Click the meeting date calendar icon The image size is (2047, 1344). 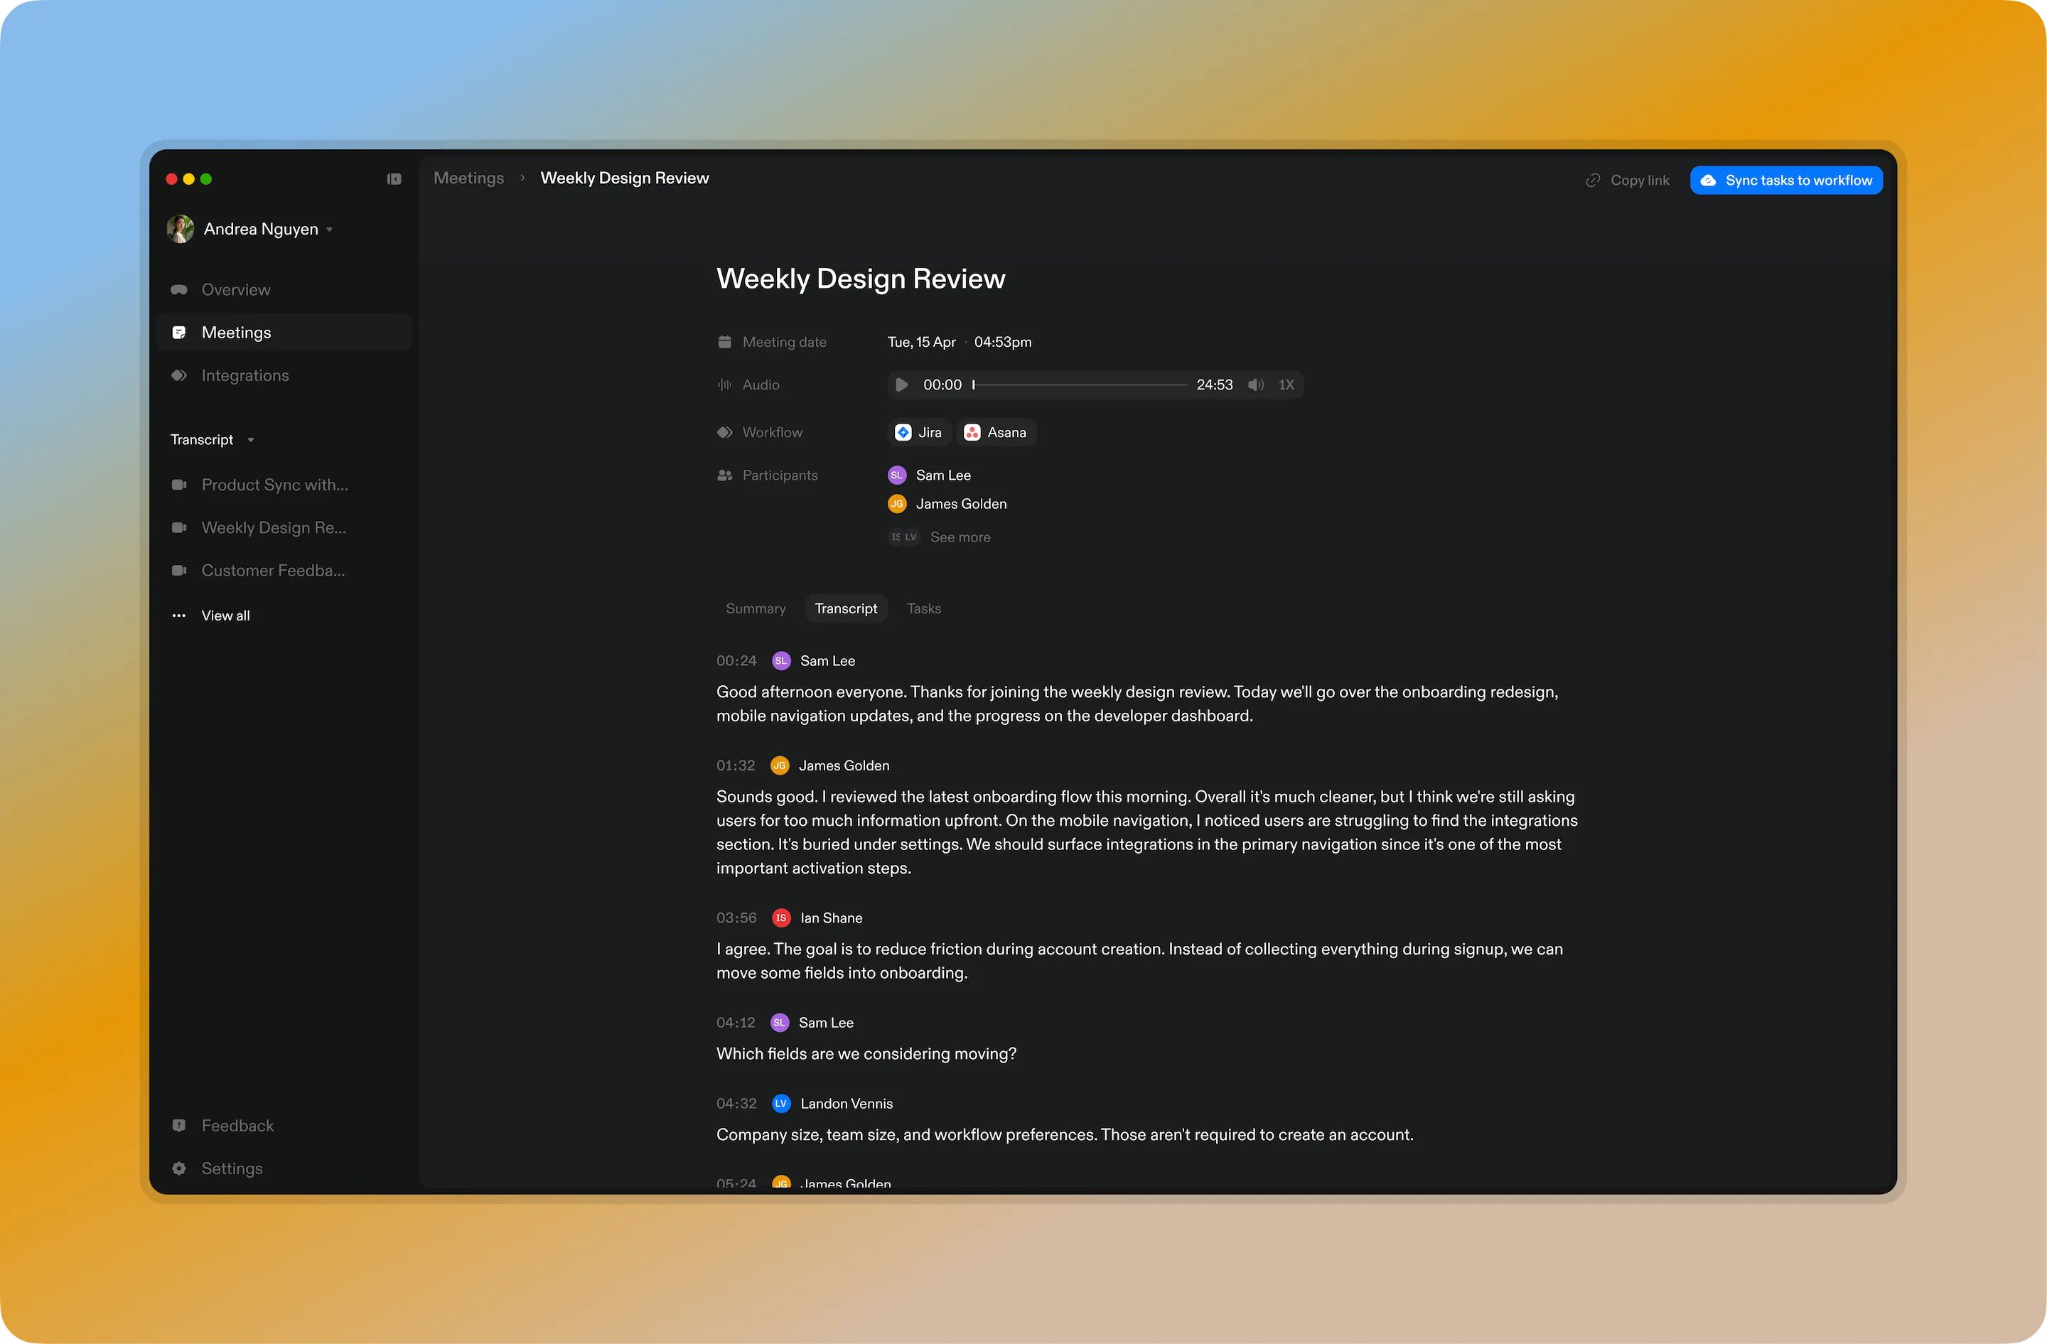tap(724, 343)
